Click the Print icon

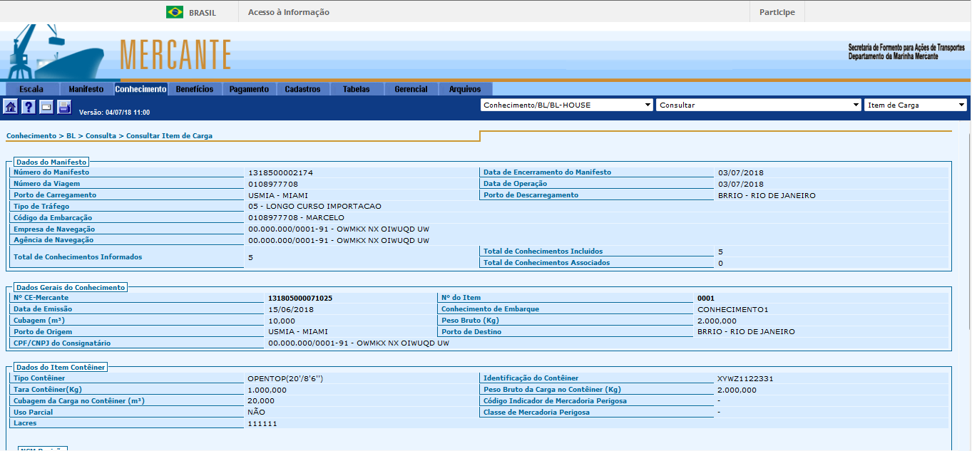[64, 107]
